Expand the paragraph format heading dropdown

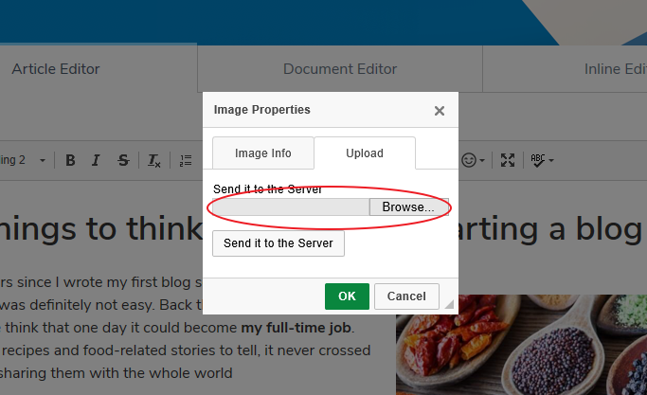[42, 160]
